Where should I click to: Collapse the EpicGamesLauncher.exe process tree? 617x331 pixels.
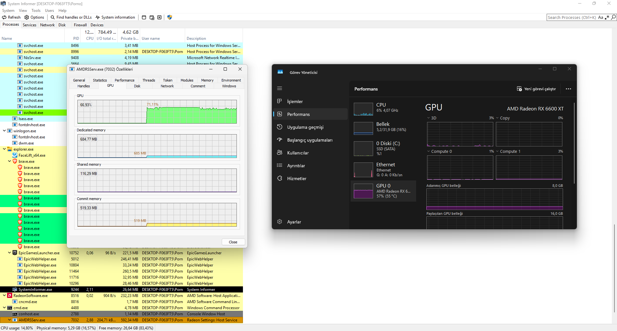(9, 253)
